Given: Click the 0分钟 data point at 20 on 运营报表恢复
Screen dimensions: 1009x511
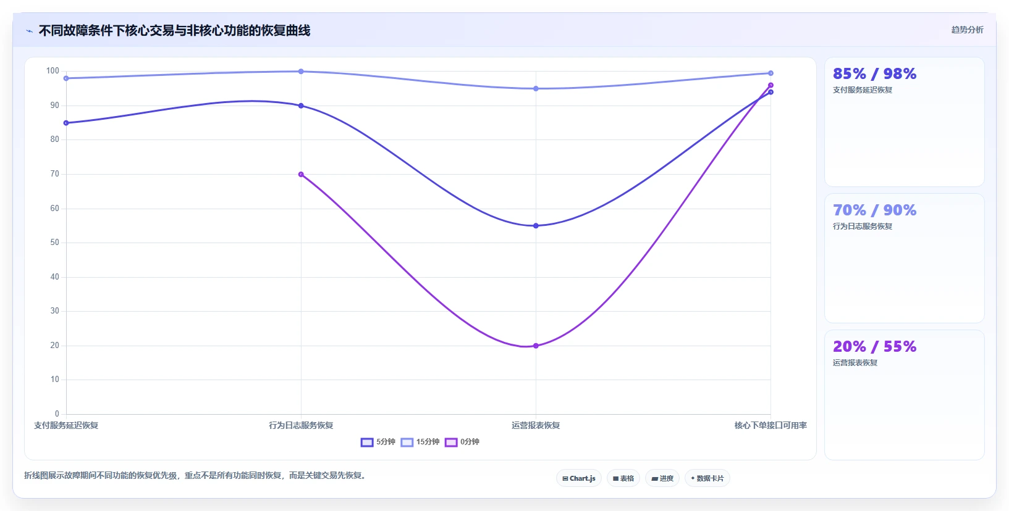Looking at the screenshot, I should [536, 346].
